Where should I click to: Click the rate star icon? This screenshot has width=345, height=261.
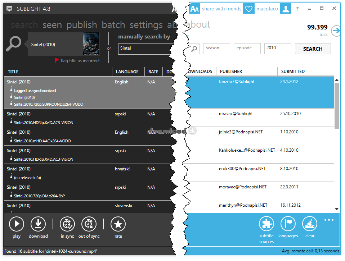118,224
